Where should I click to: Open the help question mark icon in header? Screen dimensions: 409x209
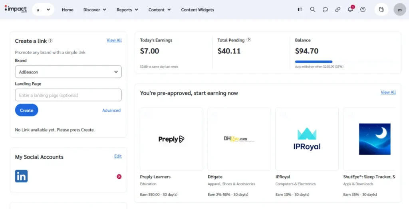point(363,10)
